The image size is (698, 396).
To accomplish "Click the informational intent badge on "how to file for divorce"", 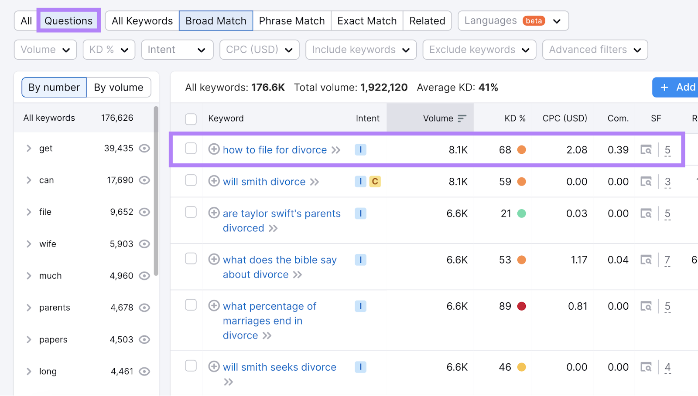I will [x=360, y=149].
